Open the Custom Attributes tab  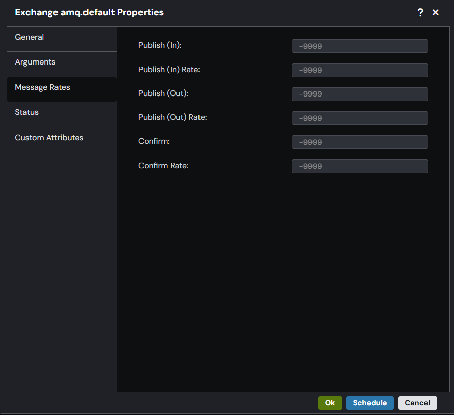tap(62, 140)
